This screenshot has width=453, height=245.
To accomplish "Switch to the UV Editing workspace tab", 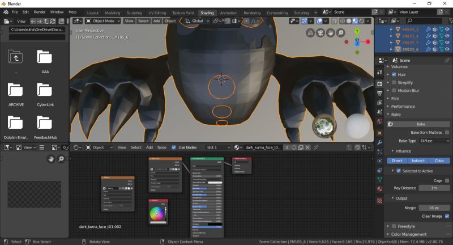I will tap(157, 13).
